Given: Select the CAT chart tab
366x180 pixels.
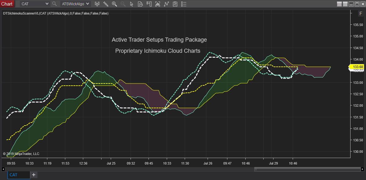Looking at the screenshot, I should (19, 175).
